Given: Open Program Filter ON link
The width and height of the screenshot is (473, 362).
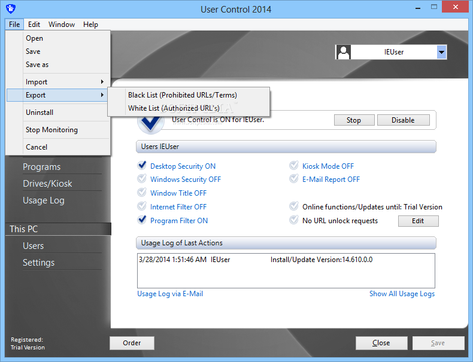Looking at the screenshot, I should coord(179,221).
